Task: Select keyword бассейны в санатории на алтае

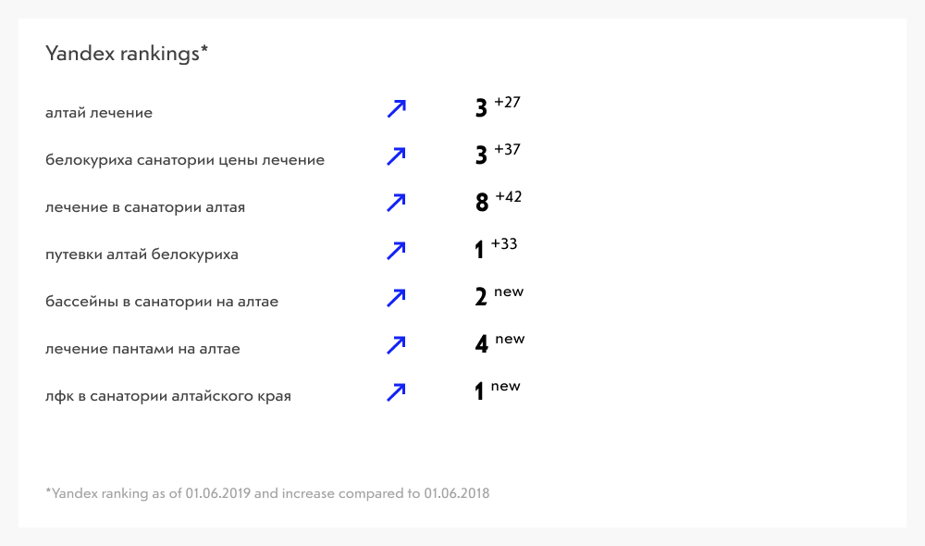Action: coord(162,302)
